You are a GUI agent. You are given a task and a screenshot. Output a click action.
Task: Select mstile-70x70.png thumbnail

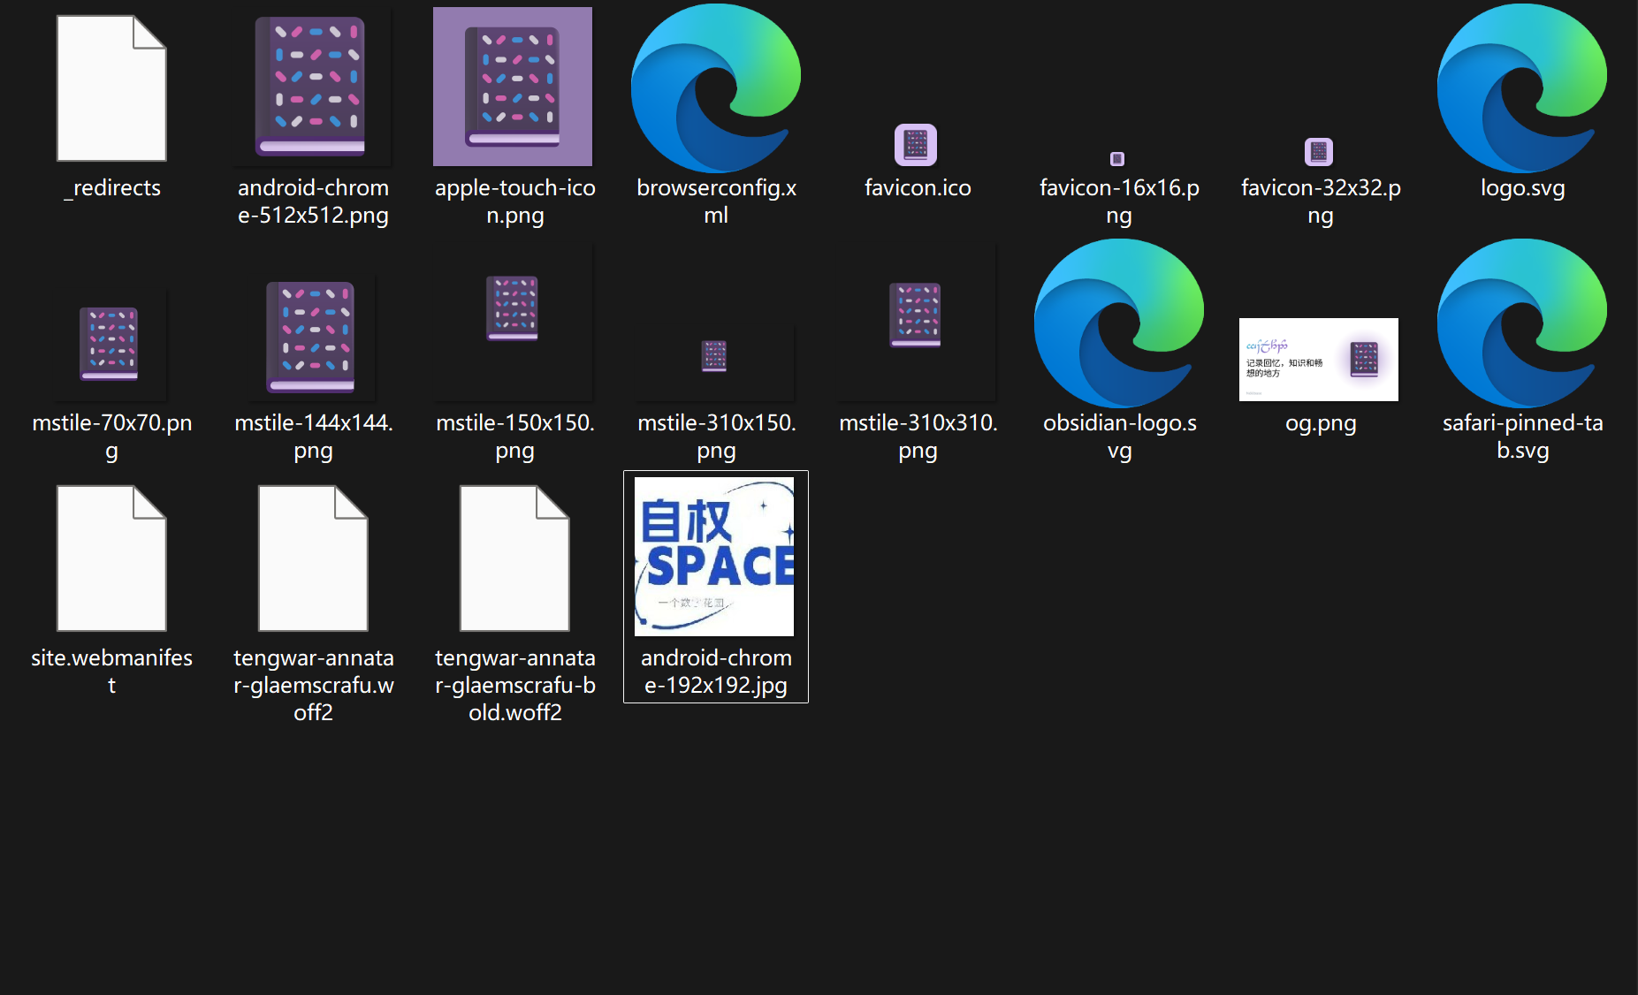[x=110, y=345]
